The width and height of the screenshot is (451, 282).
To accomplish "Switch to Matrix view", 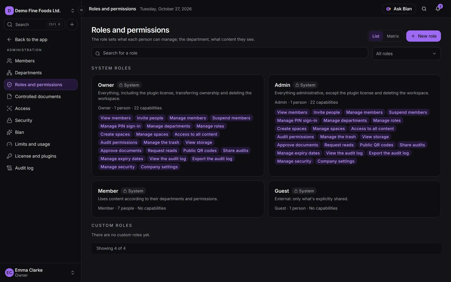I will pyautogui.click(x=393, y=36).
